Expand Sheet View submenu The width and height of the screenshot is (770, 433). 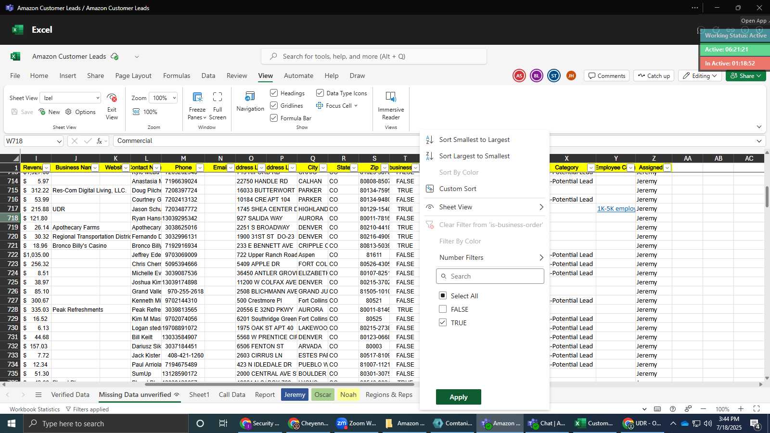pyautogui.click(x=541, y=207)
